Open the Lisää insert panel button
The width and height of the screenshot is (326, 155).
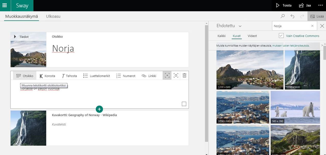[317, 16]
